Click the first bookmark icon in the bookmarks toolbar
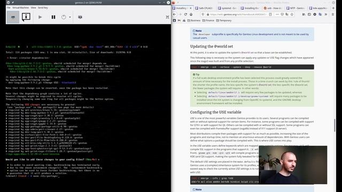Screen dimensions: 342x192 174,20
